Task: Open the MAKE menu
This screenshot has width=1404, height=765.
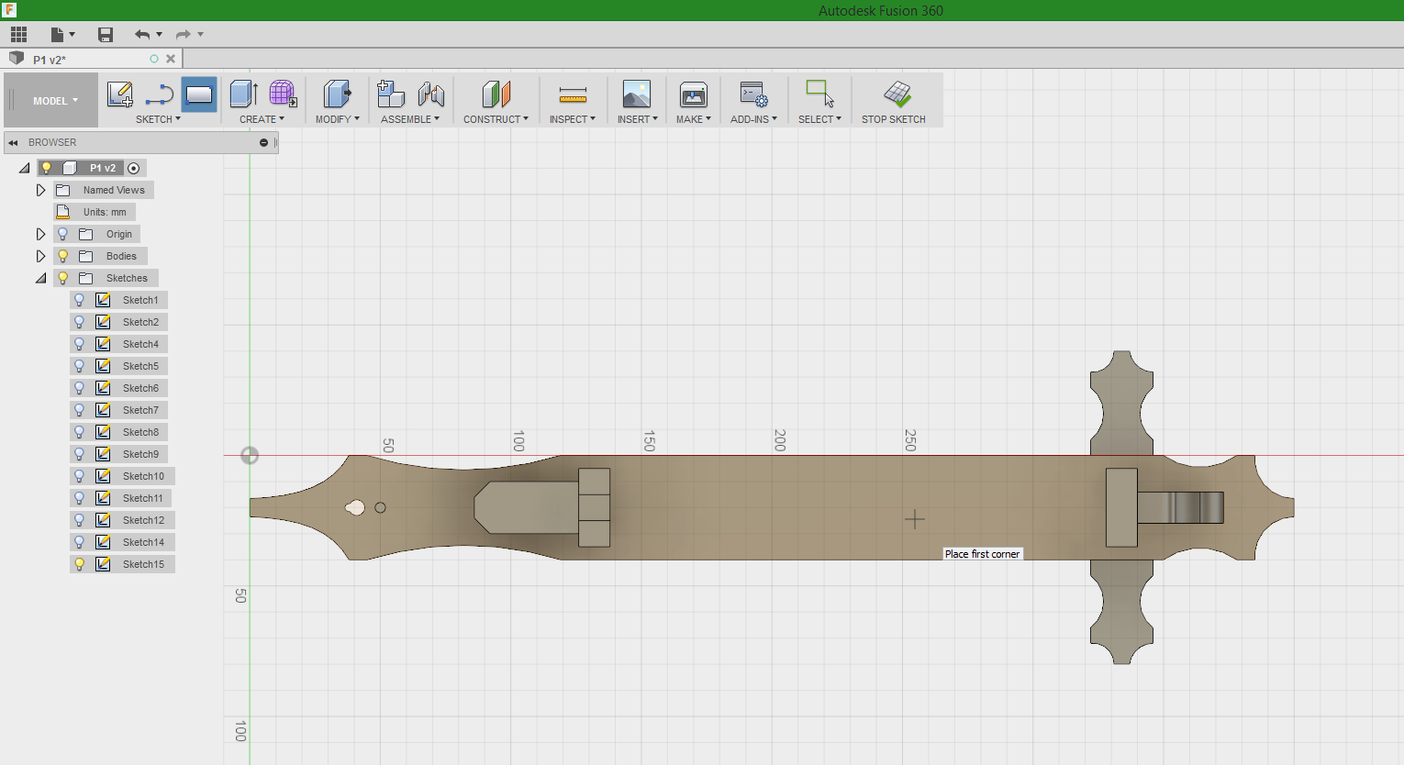Action: coord(694,119)
